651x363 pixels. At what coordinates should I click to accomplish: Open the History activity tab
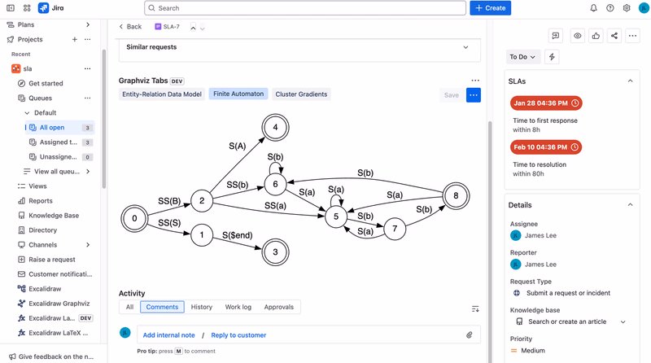click(201, 307)
